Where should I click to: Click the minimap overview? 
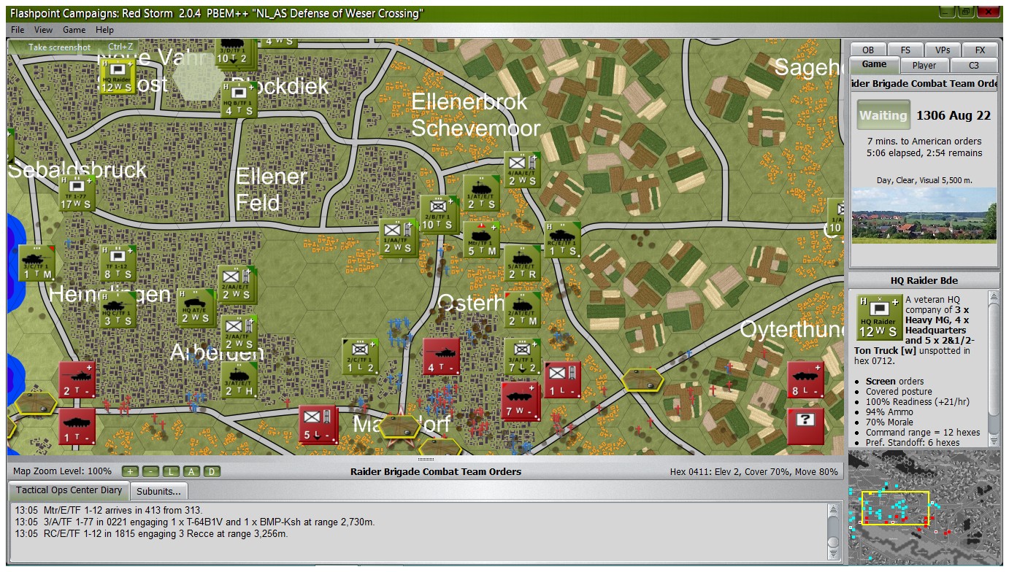pyautogui.click(x=924, y=506)
